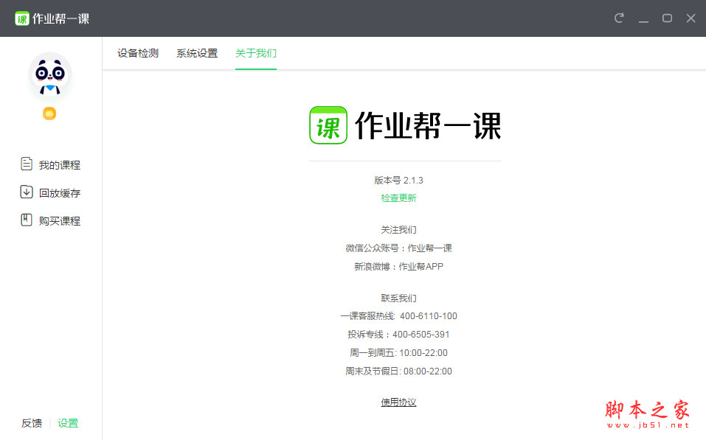Click the large 课 logo on About page

(328, 125)
